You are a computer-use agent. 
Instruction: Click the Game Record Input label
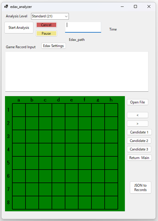[x=21, y=47]
